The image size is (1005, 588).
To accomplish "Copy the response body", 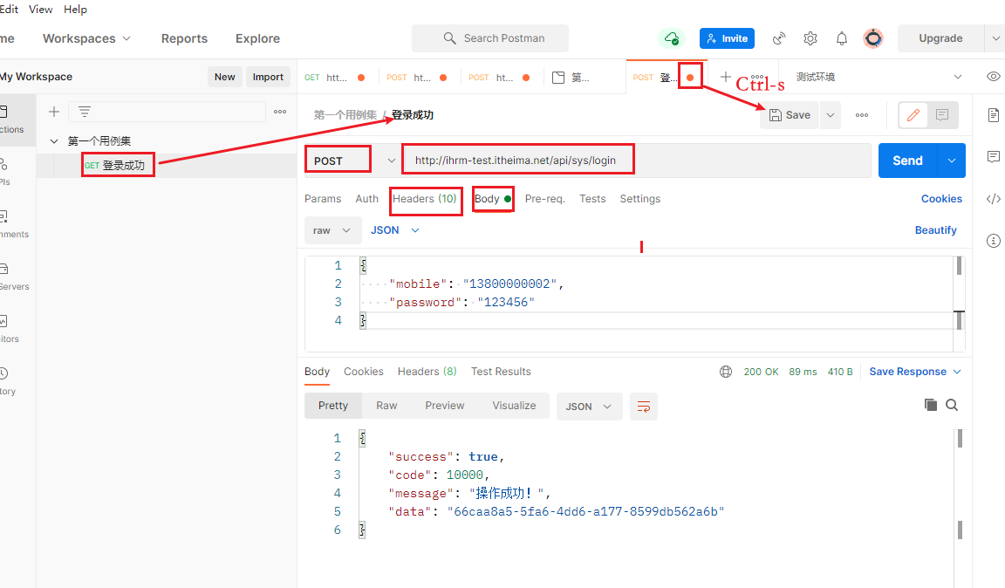I will tap(930, 405).
